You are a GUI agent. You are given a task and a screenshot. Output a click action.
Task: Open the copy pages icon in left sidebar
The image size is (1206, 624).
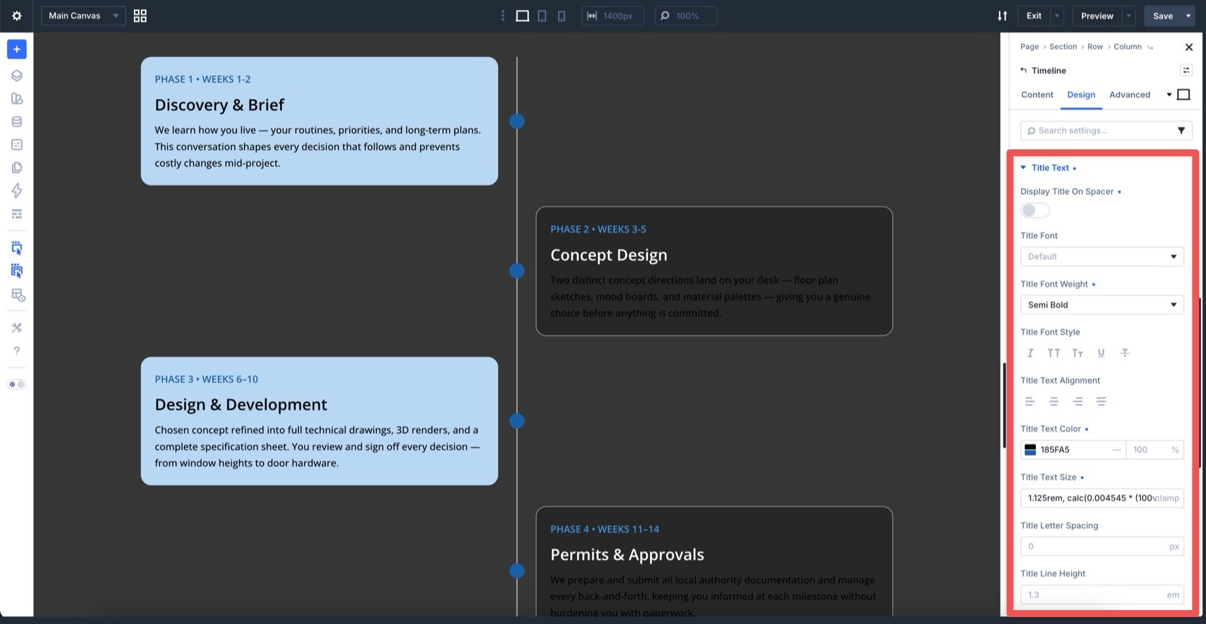[17, 167]
